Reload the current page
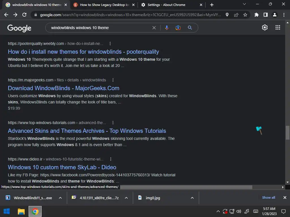Screen dimensions: 290x217 pyautogui.click(x=24, y=15)
